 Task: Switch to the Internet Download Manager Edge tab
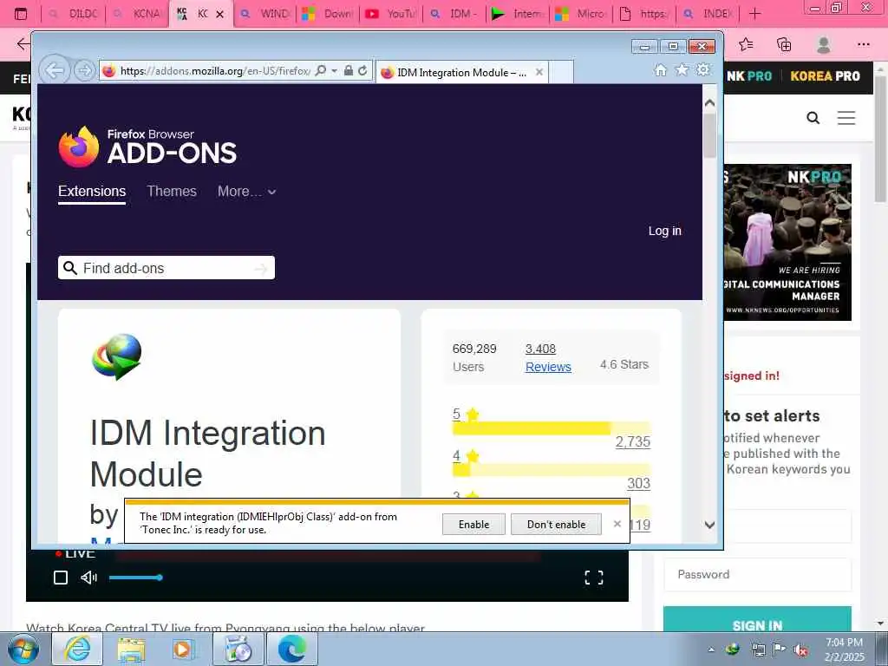point(518,14)
